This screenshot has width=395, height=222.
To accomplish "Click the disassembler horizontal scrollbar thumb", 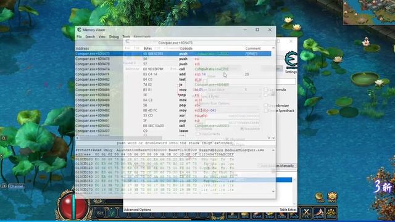I will (121, 138).
